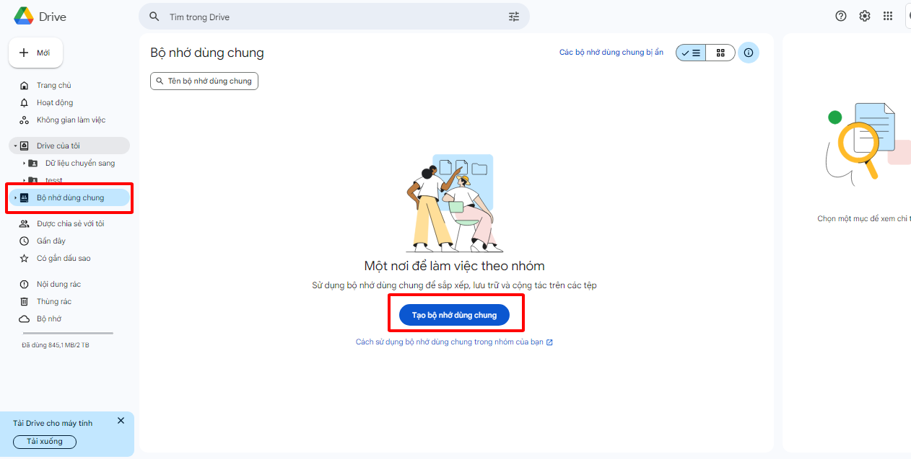
Task: Click the Tạo bộ nhớ dùng chung button
Action: [454, 315]
